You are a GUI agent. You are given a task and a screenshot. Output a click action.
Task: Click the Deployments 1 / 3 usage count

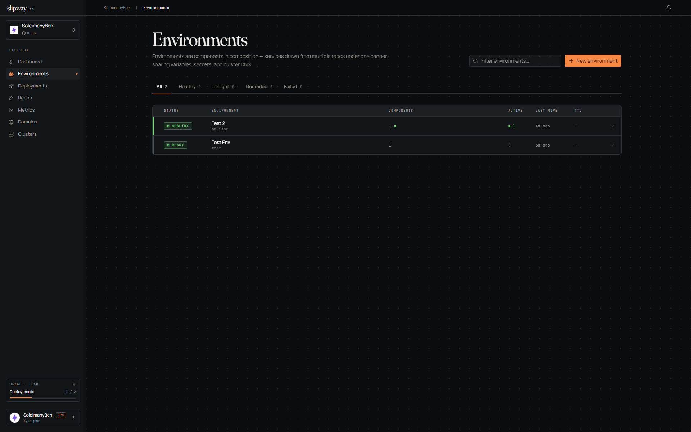point(71,392)
